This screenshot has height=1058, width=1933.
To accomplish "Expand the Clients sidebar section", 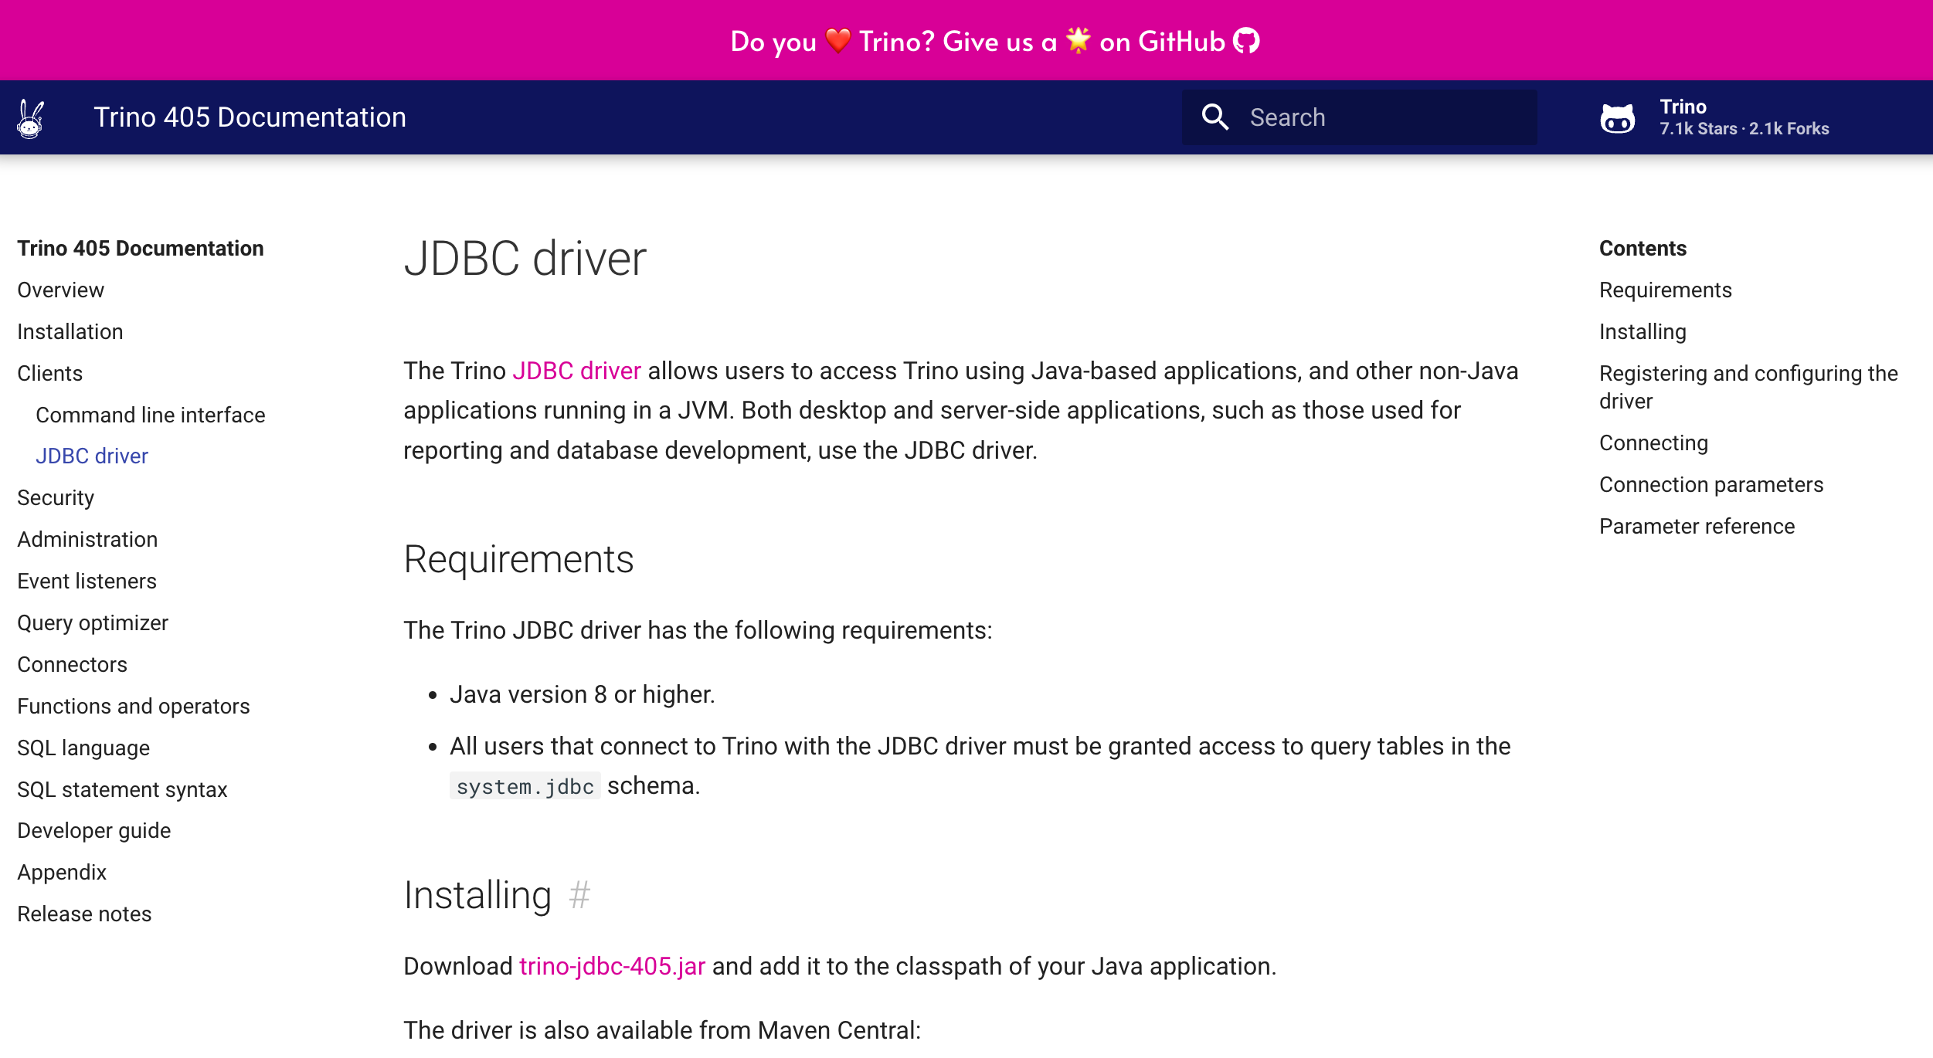I will click(x=49, y=373).
